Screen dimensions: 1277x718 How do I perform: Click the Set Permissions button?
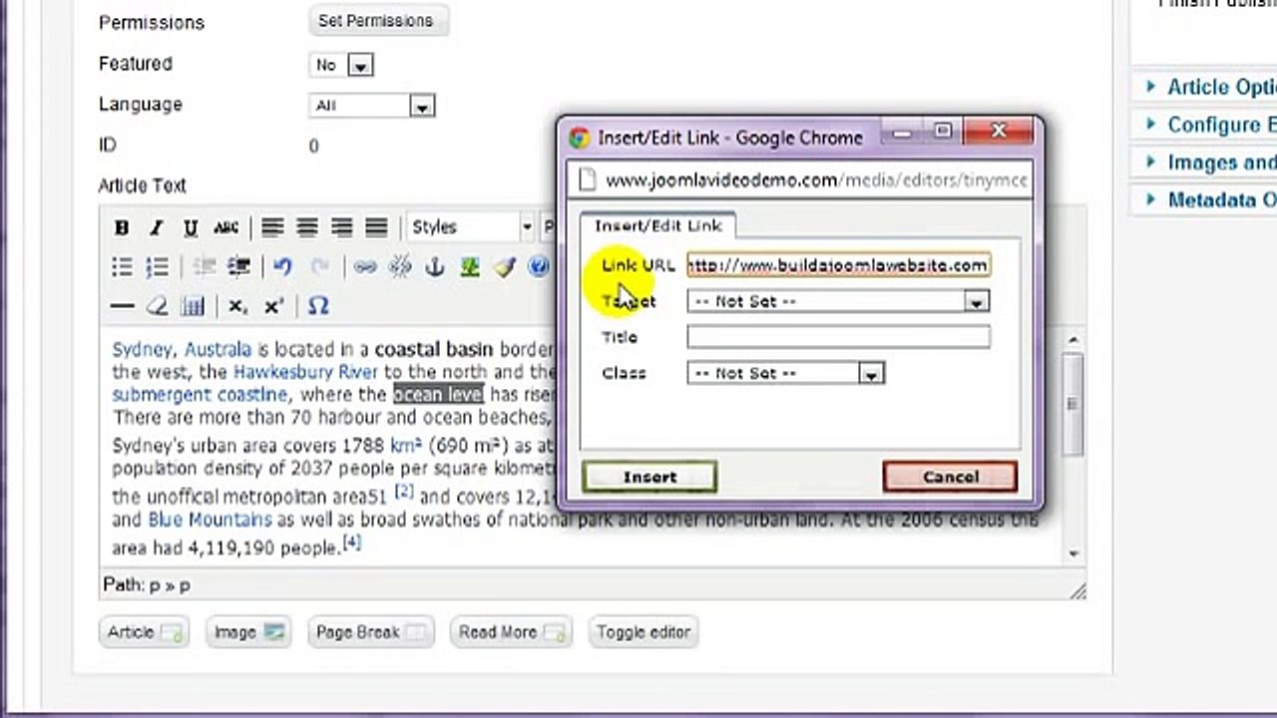pyautogui.click(x=376, y=21)
